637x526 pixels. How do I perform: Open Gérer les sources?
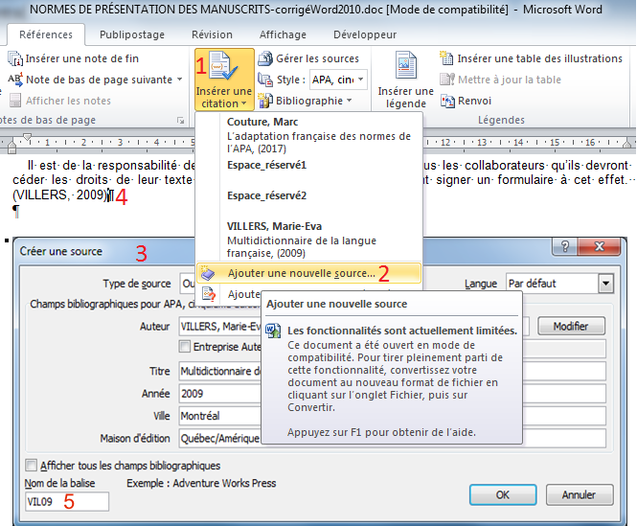click(308, 58)
